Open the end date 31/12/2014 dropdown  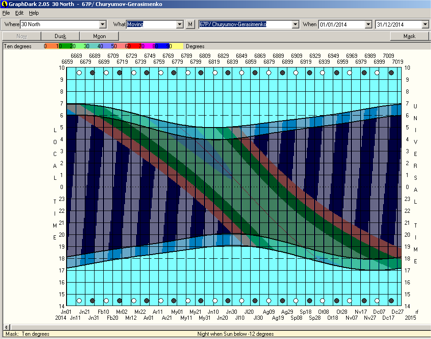pyautogui.click(x=425, y=24)
